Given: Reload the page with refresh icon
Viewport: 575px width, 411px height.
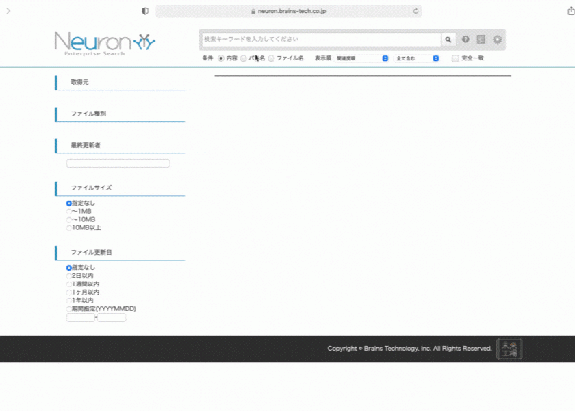Looking at the screenshot, I should click(416, 11).
